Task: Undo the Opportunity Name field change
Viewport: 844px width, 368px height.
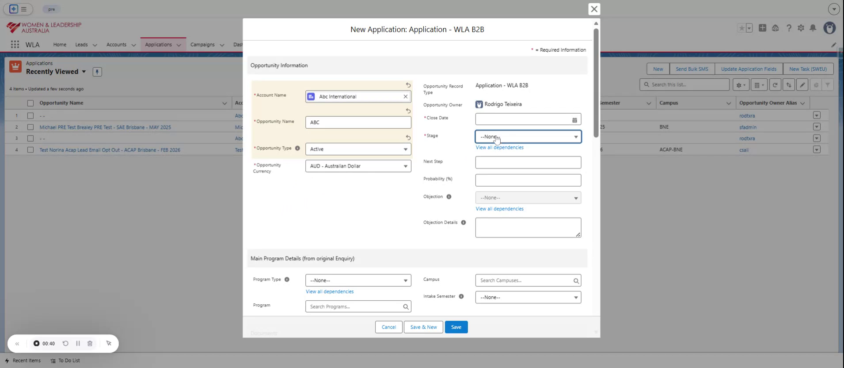Action: pyautogui.click(x=408, y=111)
